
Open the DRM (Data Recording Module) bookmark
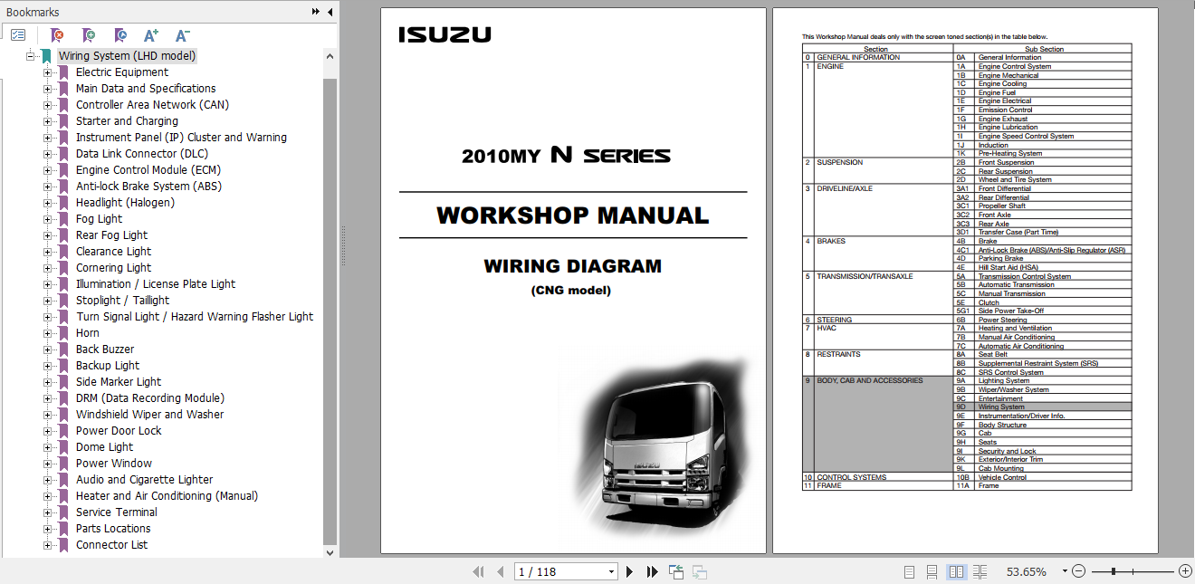point(150,398)
